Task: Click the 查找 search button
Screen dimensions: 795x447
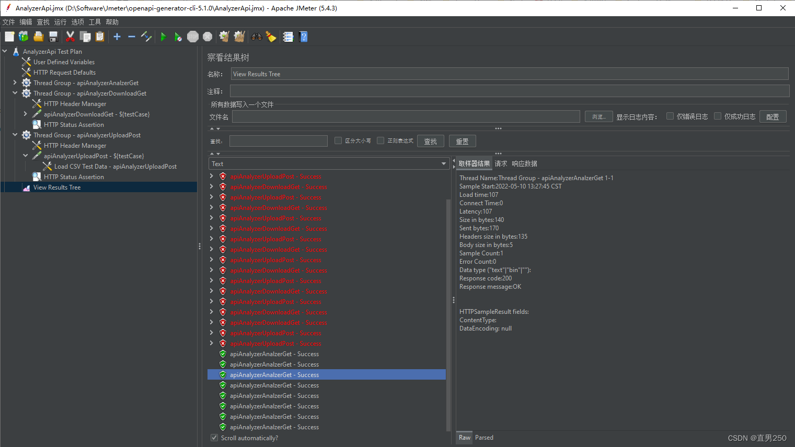Action: [431, 141]
